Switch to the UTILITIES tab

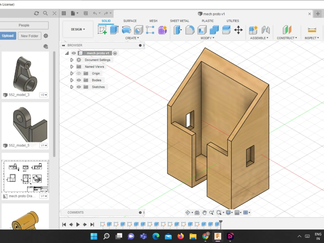pyautogui.click(x=233, y=21)
